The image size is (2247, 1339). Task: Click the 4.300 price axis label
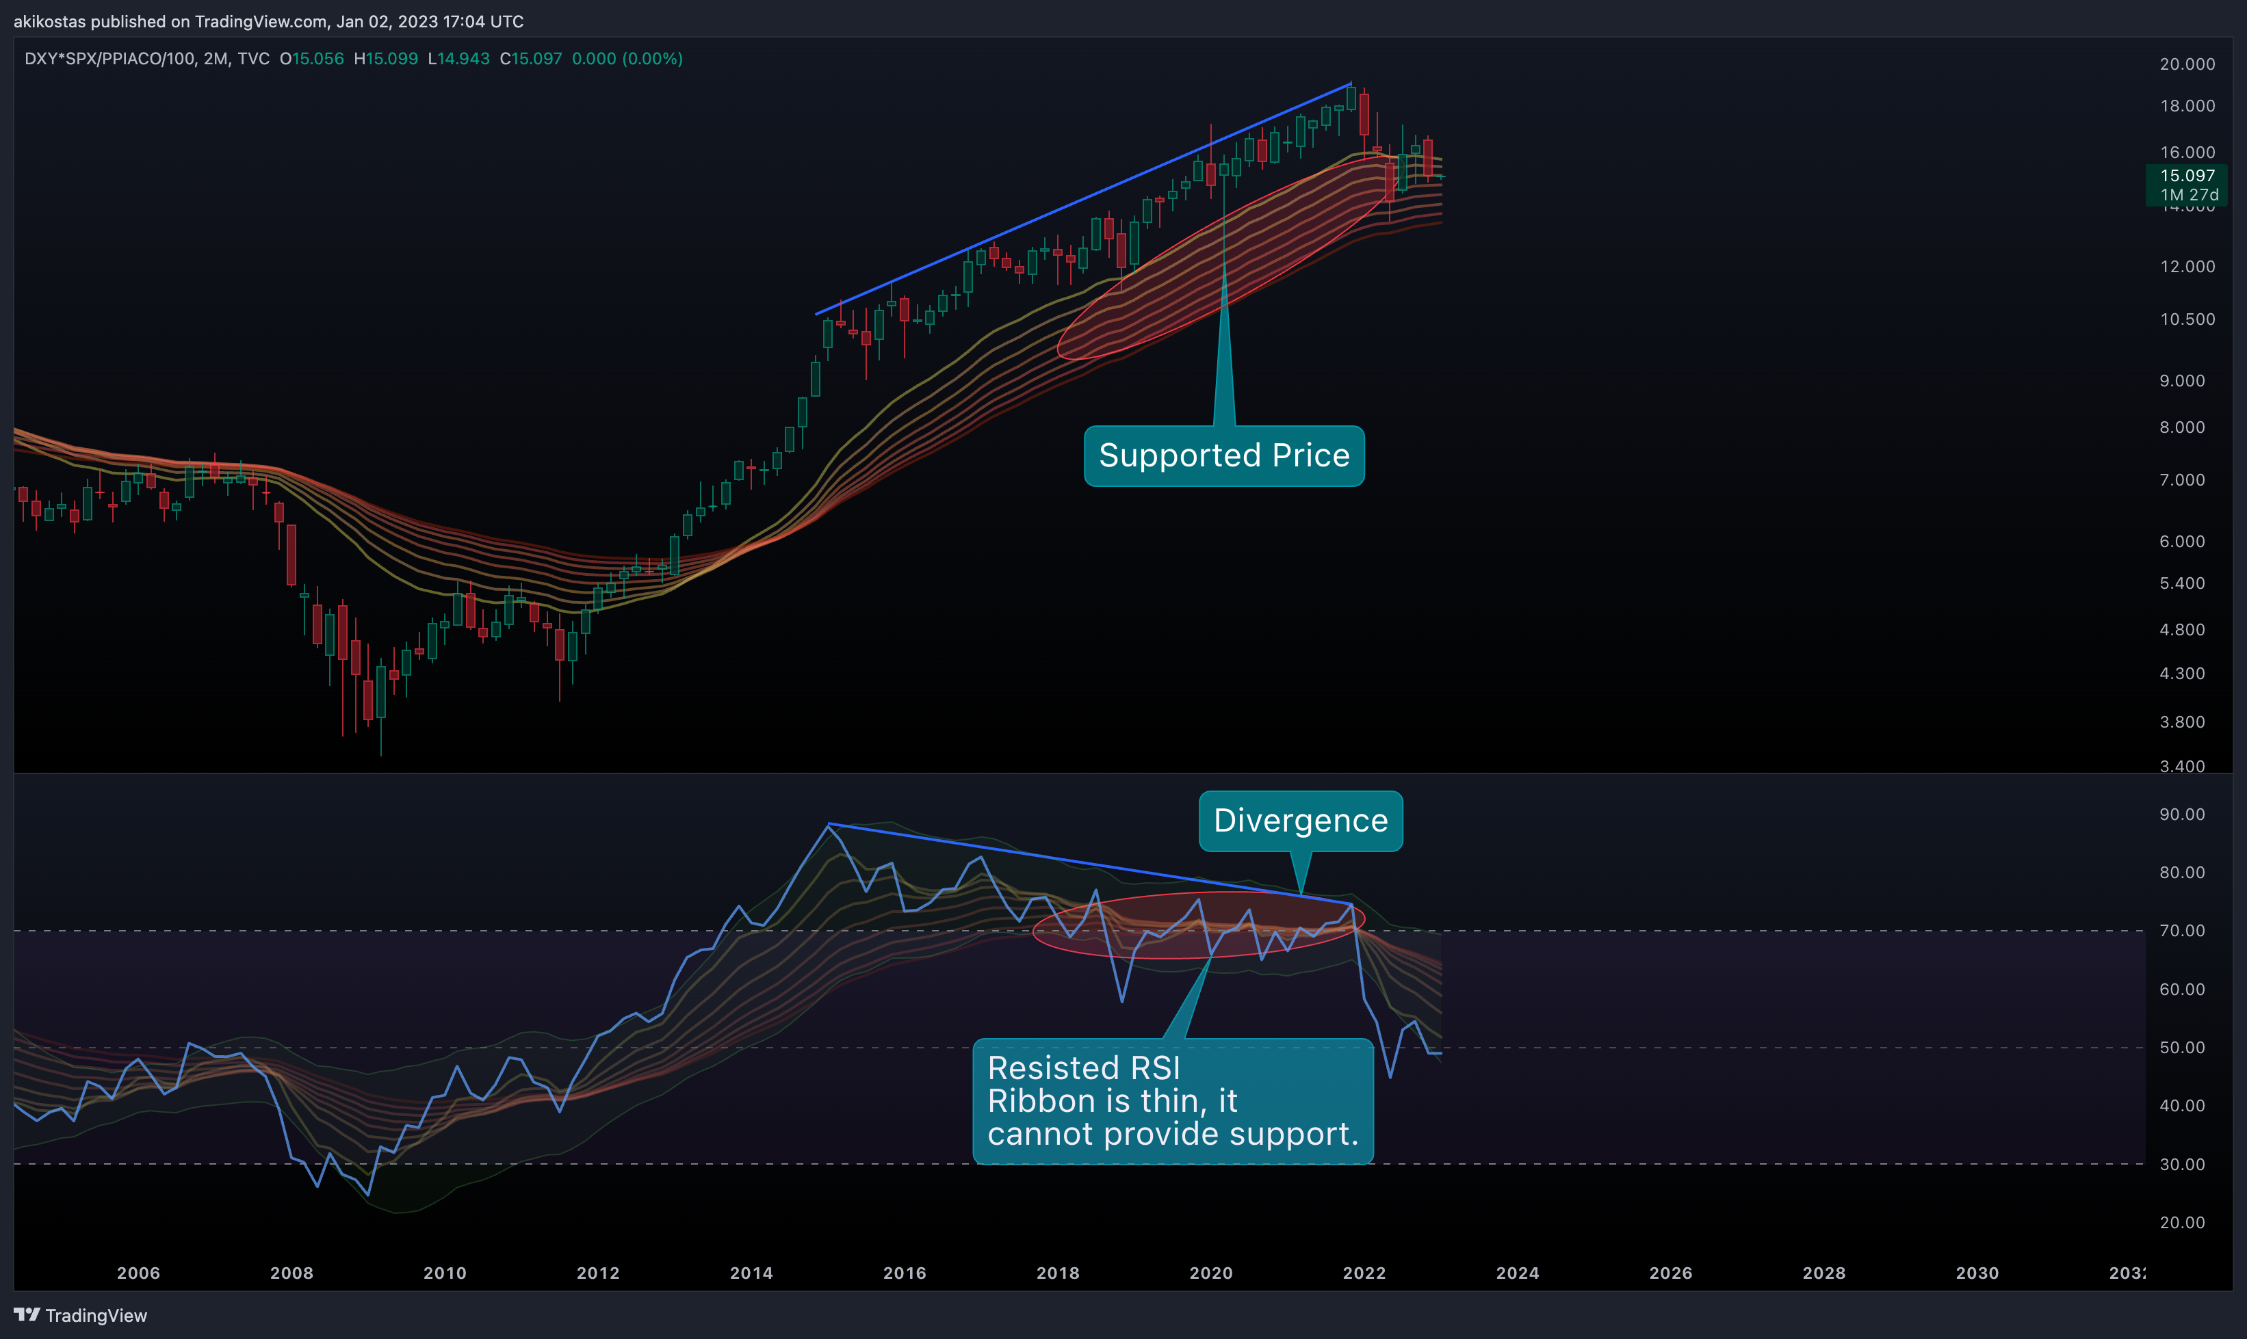[2182, 674]
